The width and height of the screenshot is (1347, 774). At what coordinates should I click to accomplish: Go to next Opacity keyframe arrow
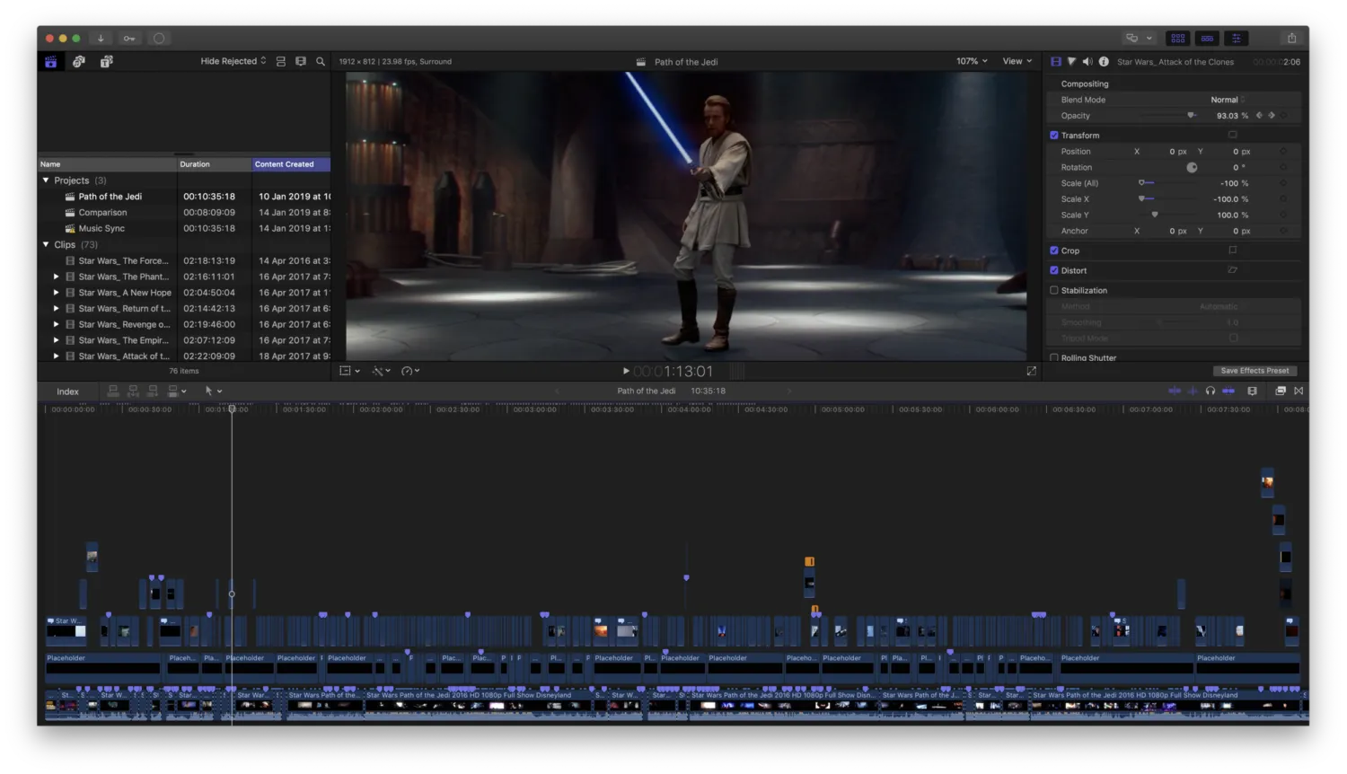coord(1272,115)
